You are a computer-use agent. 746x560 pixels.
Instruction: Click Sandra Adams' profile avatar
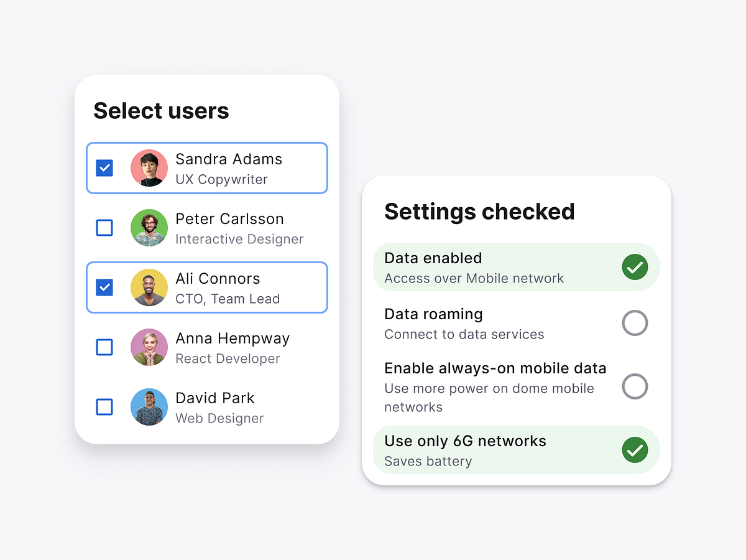pos(149,167)
